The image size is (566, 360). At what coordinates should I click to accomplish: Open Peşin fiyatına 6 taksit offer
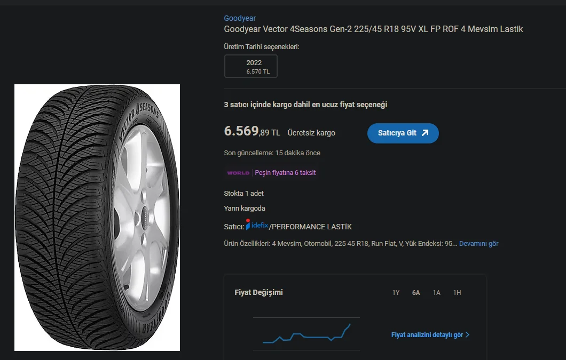point(285,173)
